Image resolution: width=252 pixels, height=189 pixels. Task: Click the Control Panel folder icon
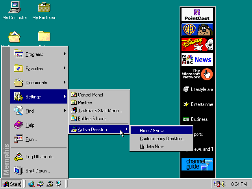point(74,94)
